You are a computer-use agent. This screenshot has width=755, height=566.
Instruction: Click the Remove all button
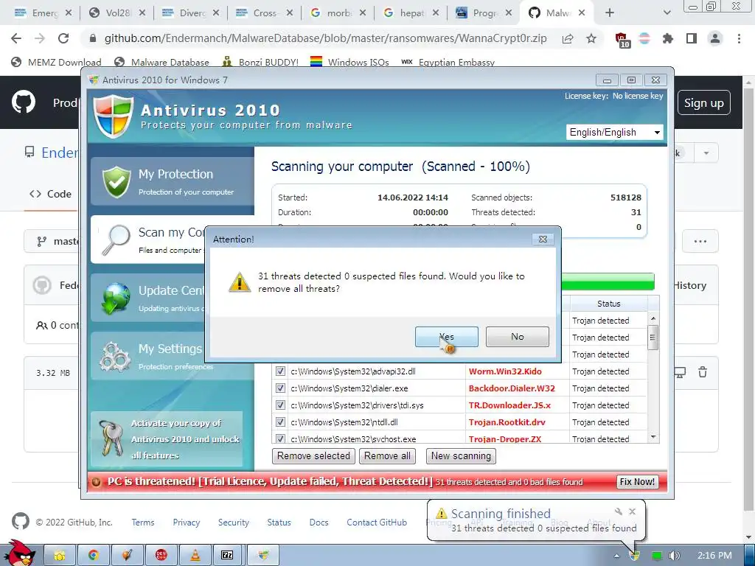[387, 455]
